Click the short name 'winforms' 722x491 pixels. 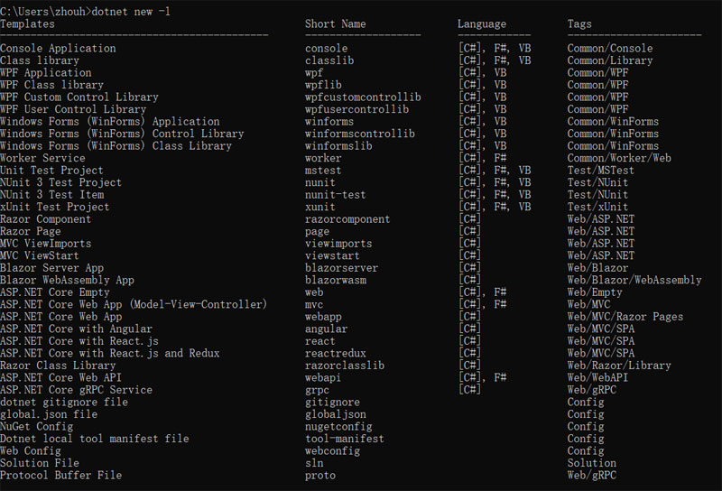coord(329,122)
